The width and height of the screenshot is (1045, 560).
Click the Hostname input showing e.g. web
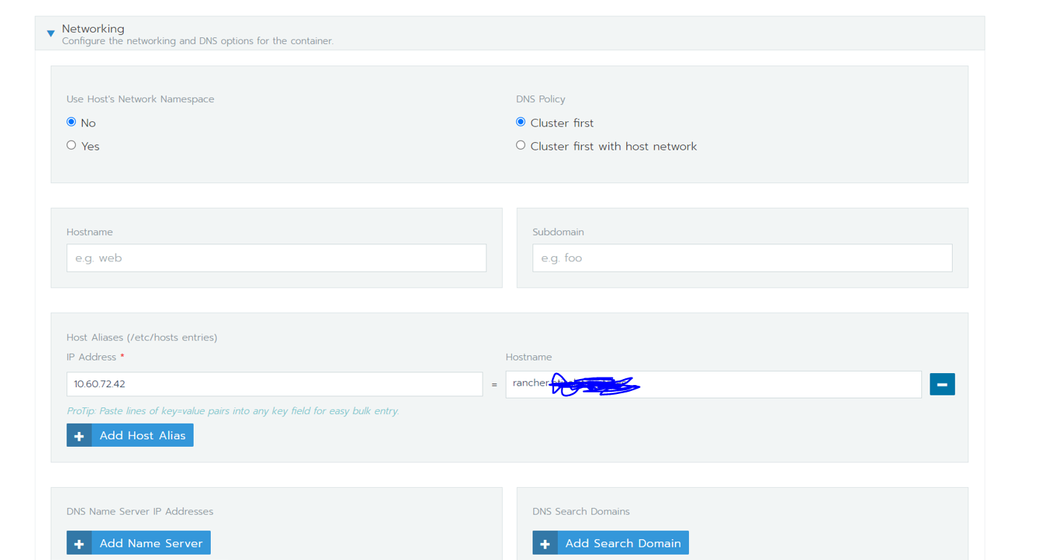coord(276,257)
